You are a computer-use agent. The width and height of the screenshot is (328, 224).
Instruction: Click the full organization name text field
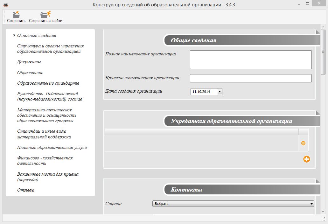250,59
